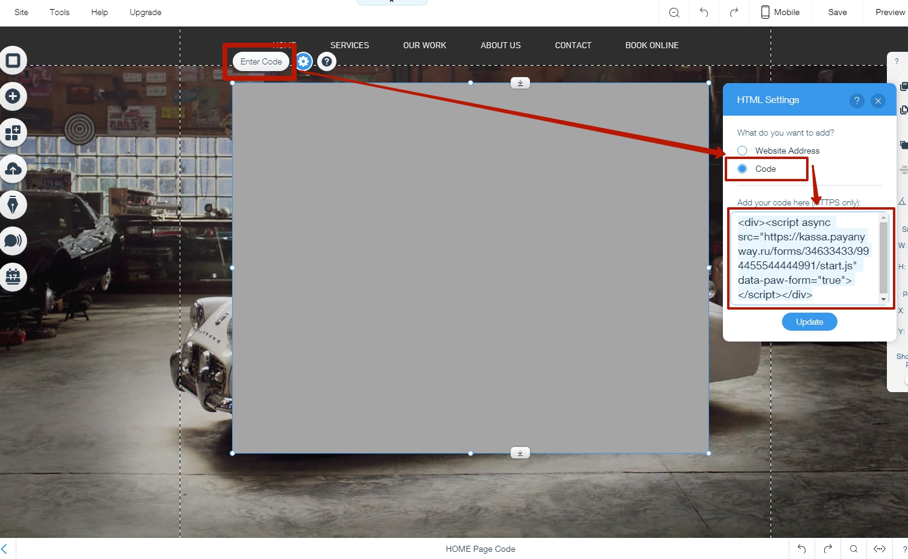Viewport: 908px width, 559px height.
Task: Collapse the left chevron at bottom-left
Action: pyautogui.click(x=5, y=549)
